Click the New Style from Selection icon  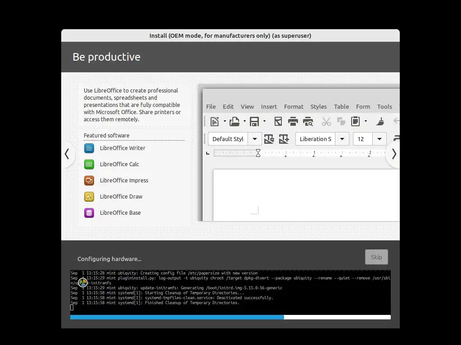pos(284,139)
